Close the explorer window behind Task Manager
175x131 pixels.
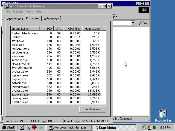coord(147,4)
